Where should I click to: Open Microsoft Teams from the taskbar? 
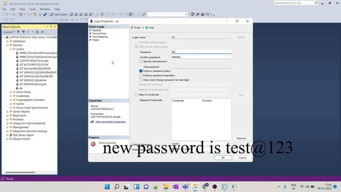pos(185,187)
